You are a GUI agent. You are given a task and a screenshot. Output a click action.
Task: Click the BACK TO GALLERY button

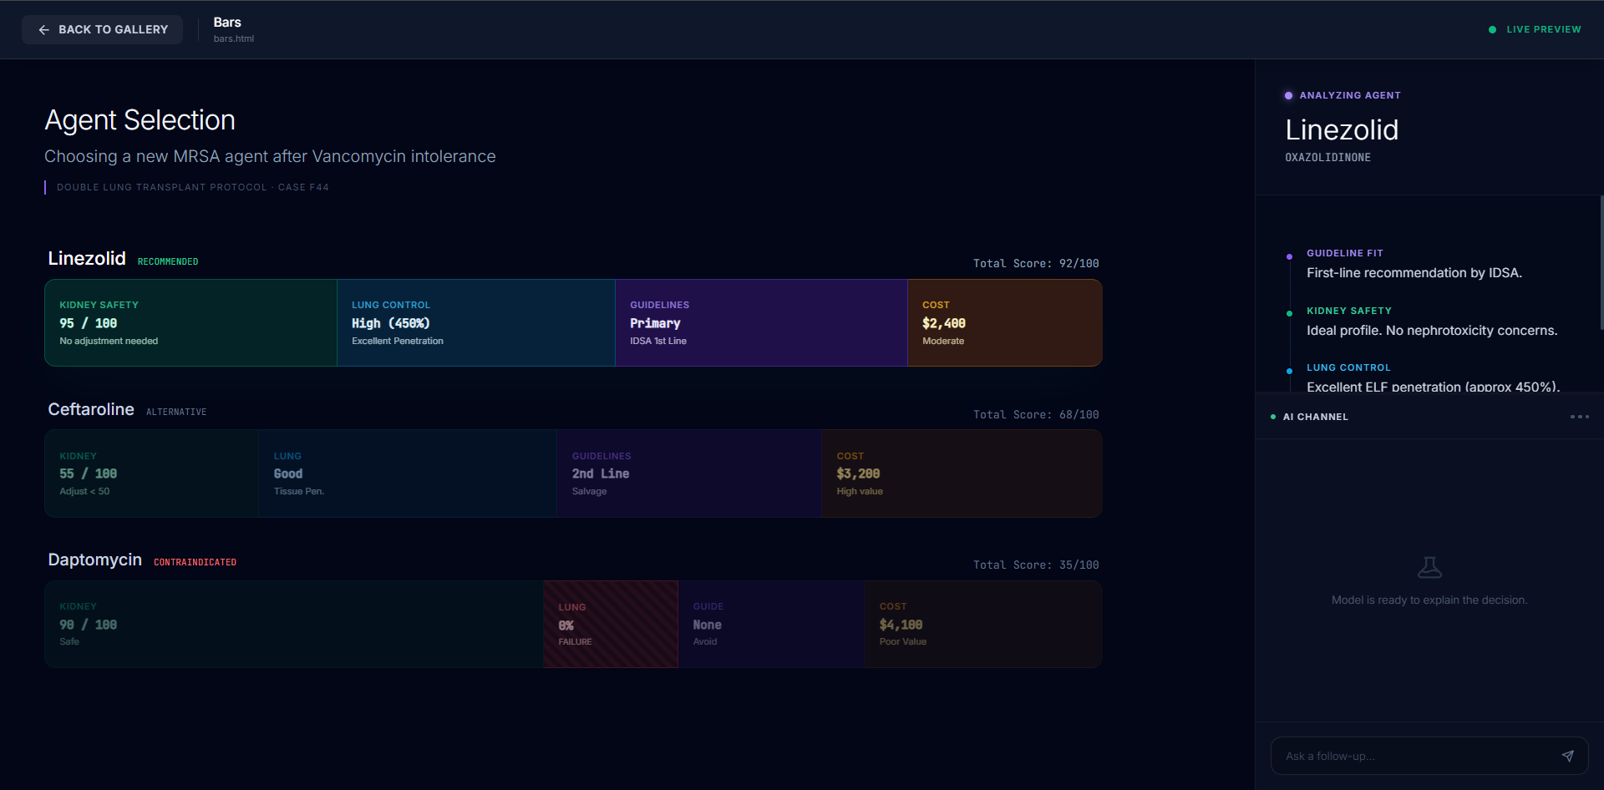(102, 29)
